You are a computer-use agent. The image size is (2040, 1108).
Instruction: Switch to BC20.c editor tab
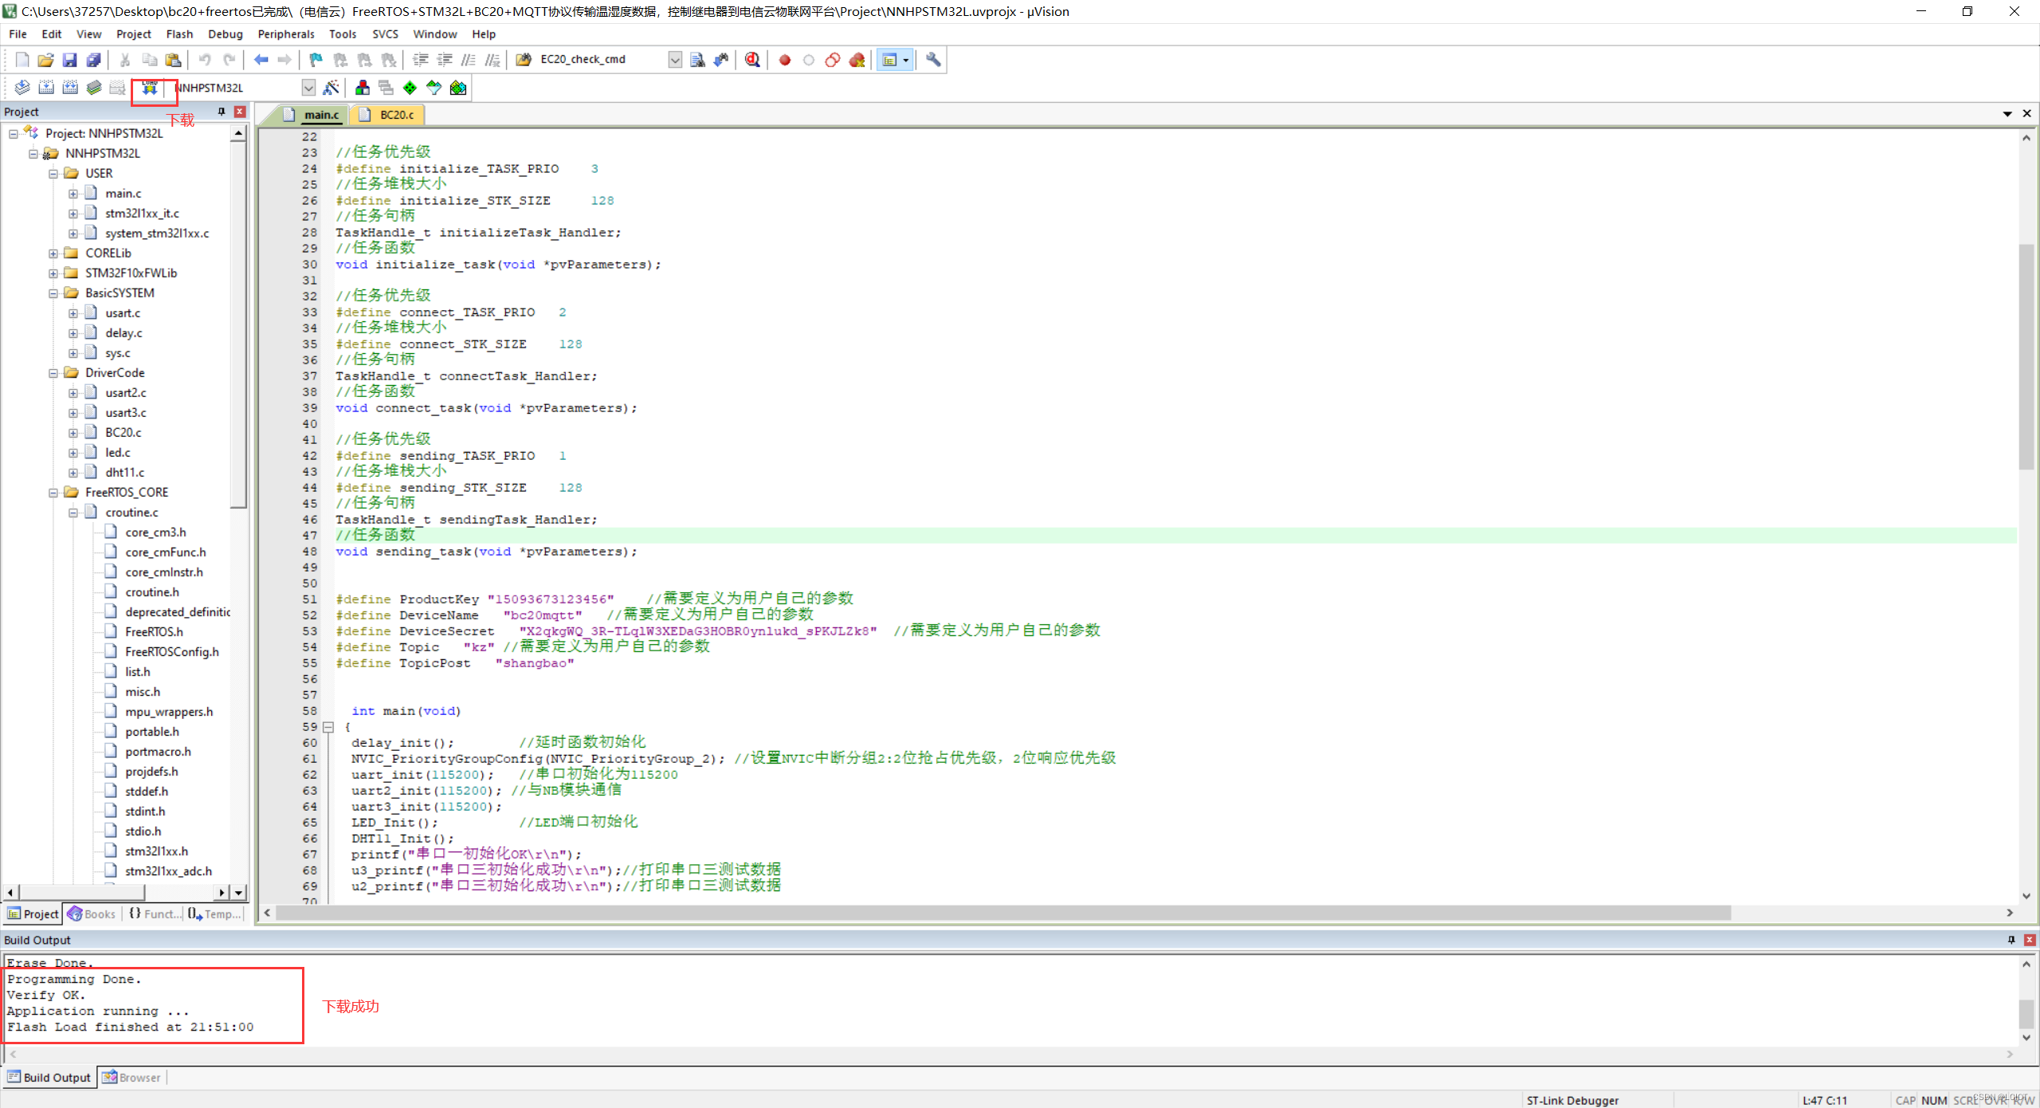[388, 115]
